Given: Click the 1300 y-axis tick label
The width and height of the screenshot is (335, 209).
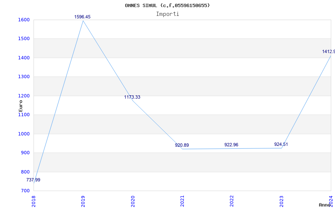Looking at the screenshot, I should (24, 76).
